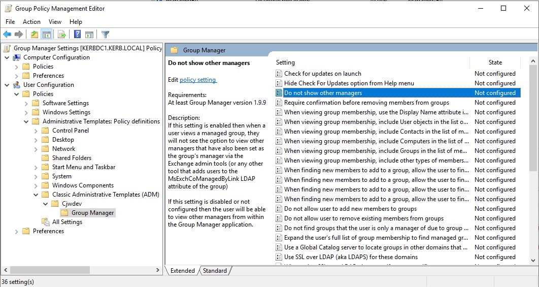Image resolution: width=539 pixels, height=287 pixels.
Task: Toggle Show/Hide Action Pane toolbar icon
Action: point(89,35)
